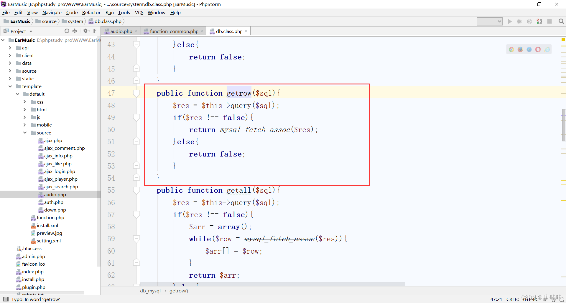
Task: Toggle listening for PHP debug connections
Action: click(x=539, y=21)
